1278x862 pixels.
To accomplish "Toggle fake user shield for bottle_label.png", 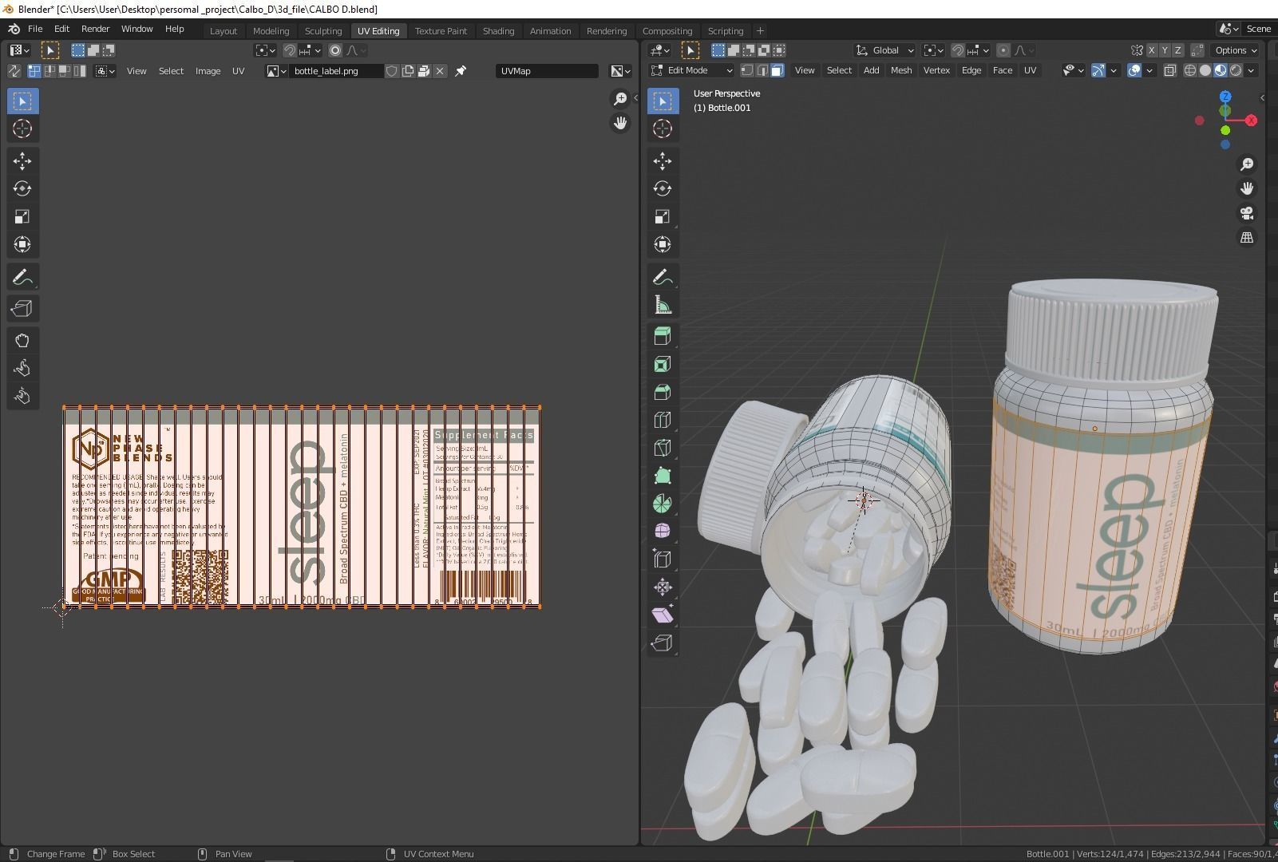I will coord(392,71).
